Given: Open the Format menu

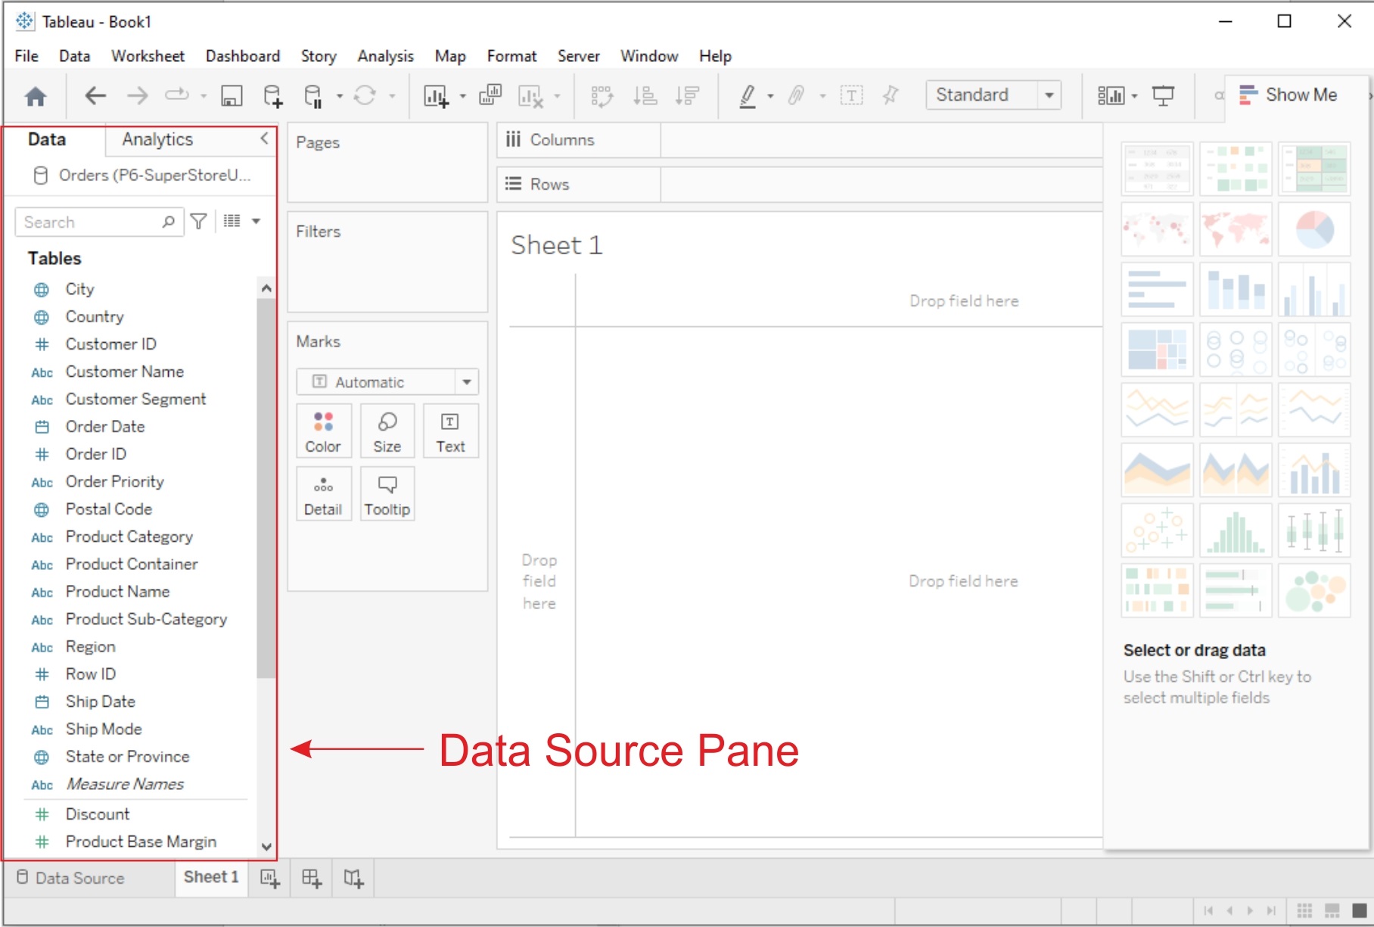Looking at the screenshot, I should [511, 56].
